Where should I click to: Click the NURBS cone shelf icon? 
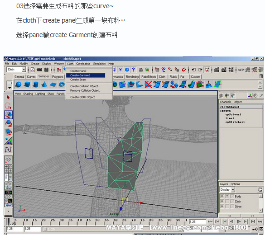pyautogui.click(x=44, y=85)
